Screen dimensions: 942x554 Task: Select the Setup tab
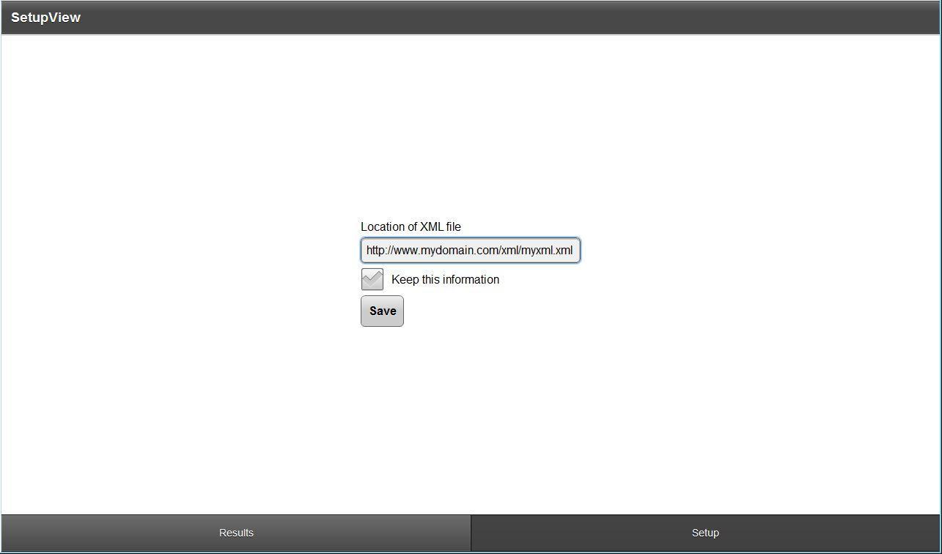pos(705,533)
